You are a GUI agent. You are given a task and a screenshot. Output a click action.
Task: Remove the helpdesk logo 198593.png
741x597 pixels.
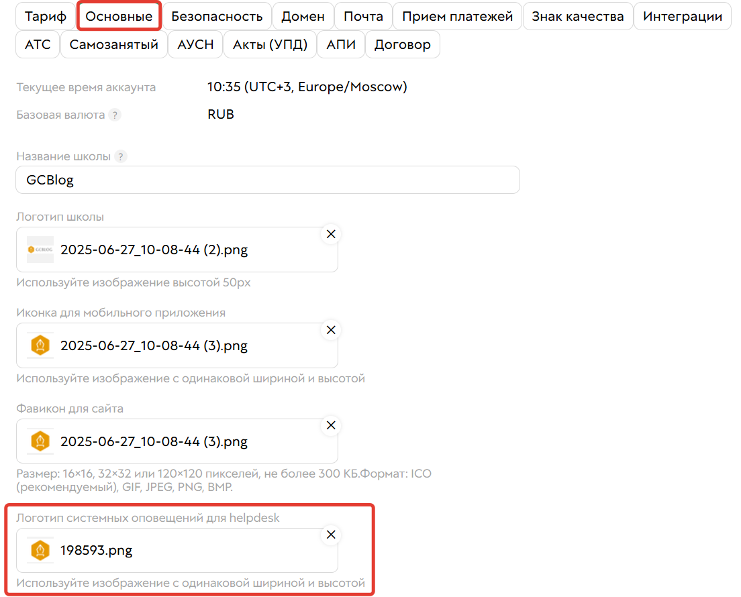coord(332,535)
